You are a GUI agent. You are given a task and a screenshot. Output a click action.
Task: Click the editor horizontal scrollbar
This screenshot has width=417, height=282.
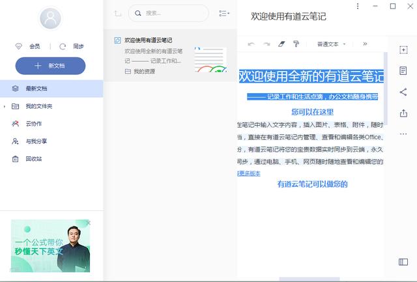[x=309, y=279]
